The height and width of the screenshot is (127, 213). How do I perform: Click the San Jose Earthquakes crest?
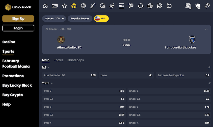click(192, 40)
